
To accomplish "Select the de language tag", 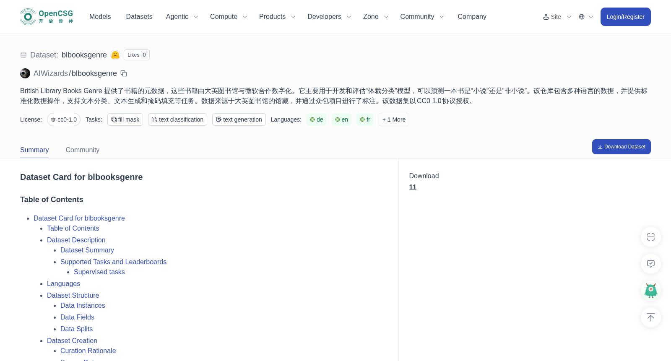I will (317, 119).
